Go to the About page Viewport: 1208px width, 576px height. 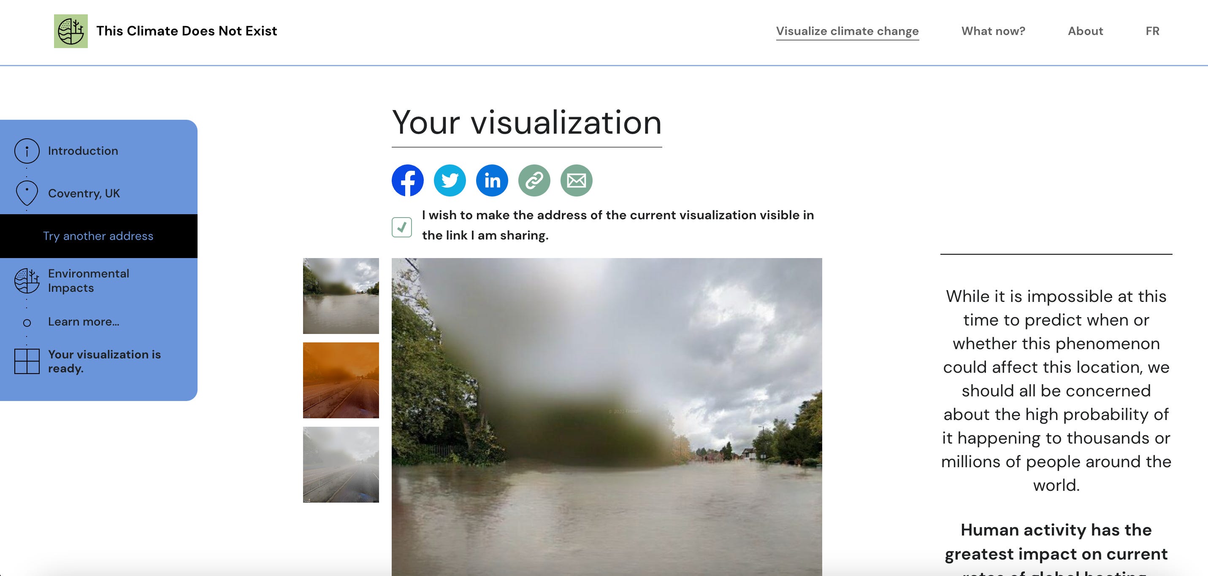click(1085, 31)
